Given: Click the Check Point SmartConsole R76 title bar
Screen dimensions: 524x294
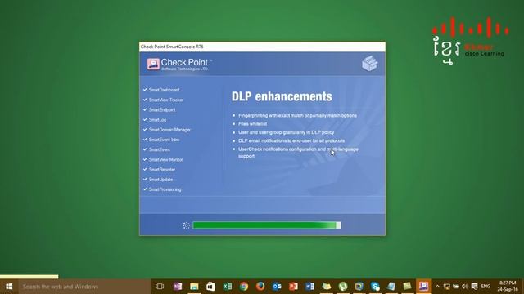Looking at the screenshot, I should point(262,47).
